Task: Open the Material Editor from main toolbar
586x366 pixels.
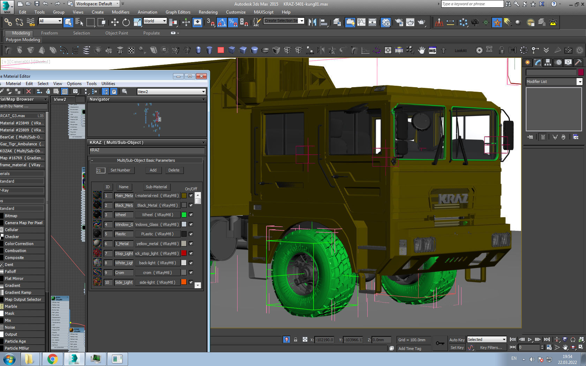Action: click(x=385, y=22)
